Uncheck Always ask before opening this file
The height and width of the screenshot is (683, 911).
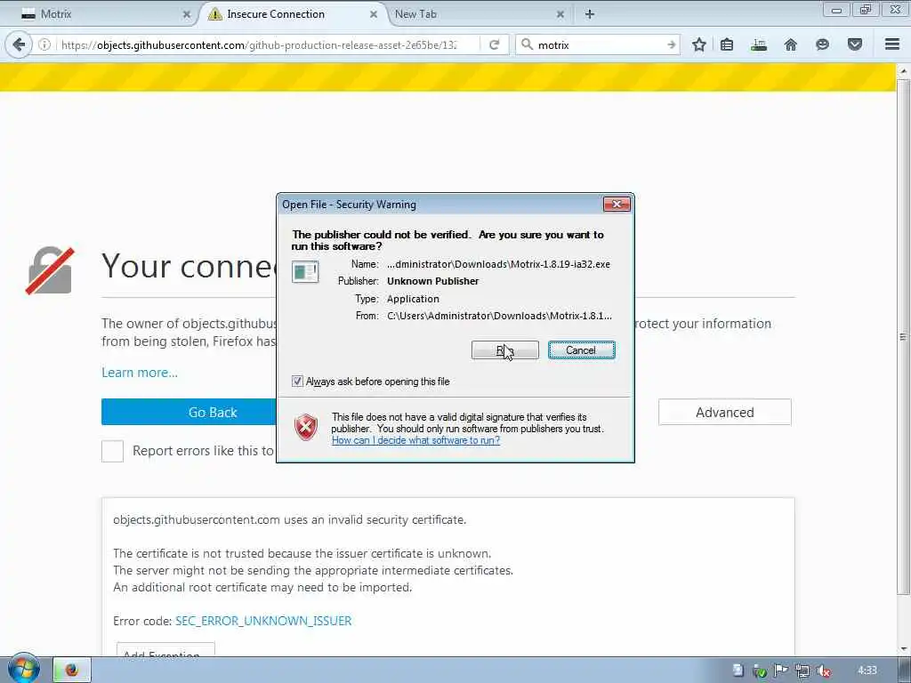(x=297, y=382)
